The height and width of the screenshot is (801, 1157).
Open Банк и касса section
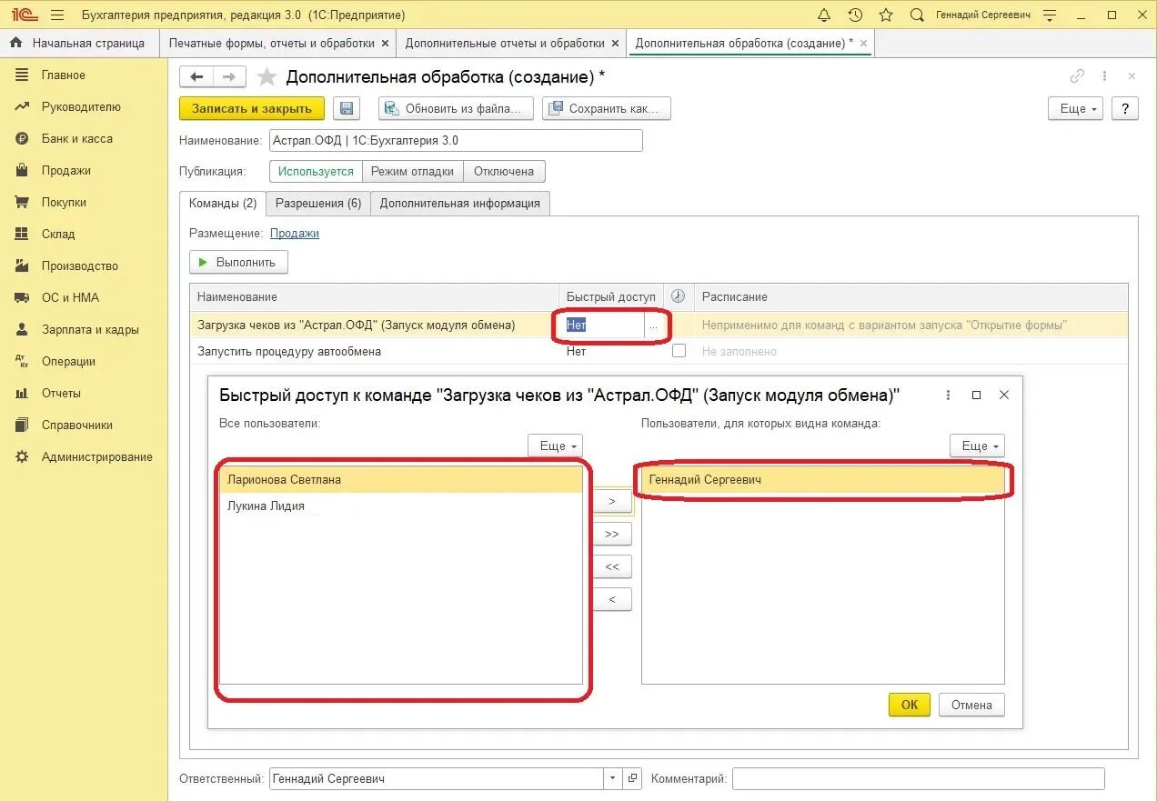tap(77, 138)
